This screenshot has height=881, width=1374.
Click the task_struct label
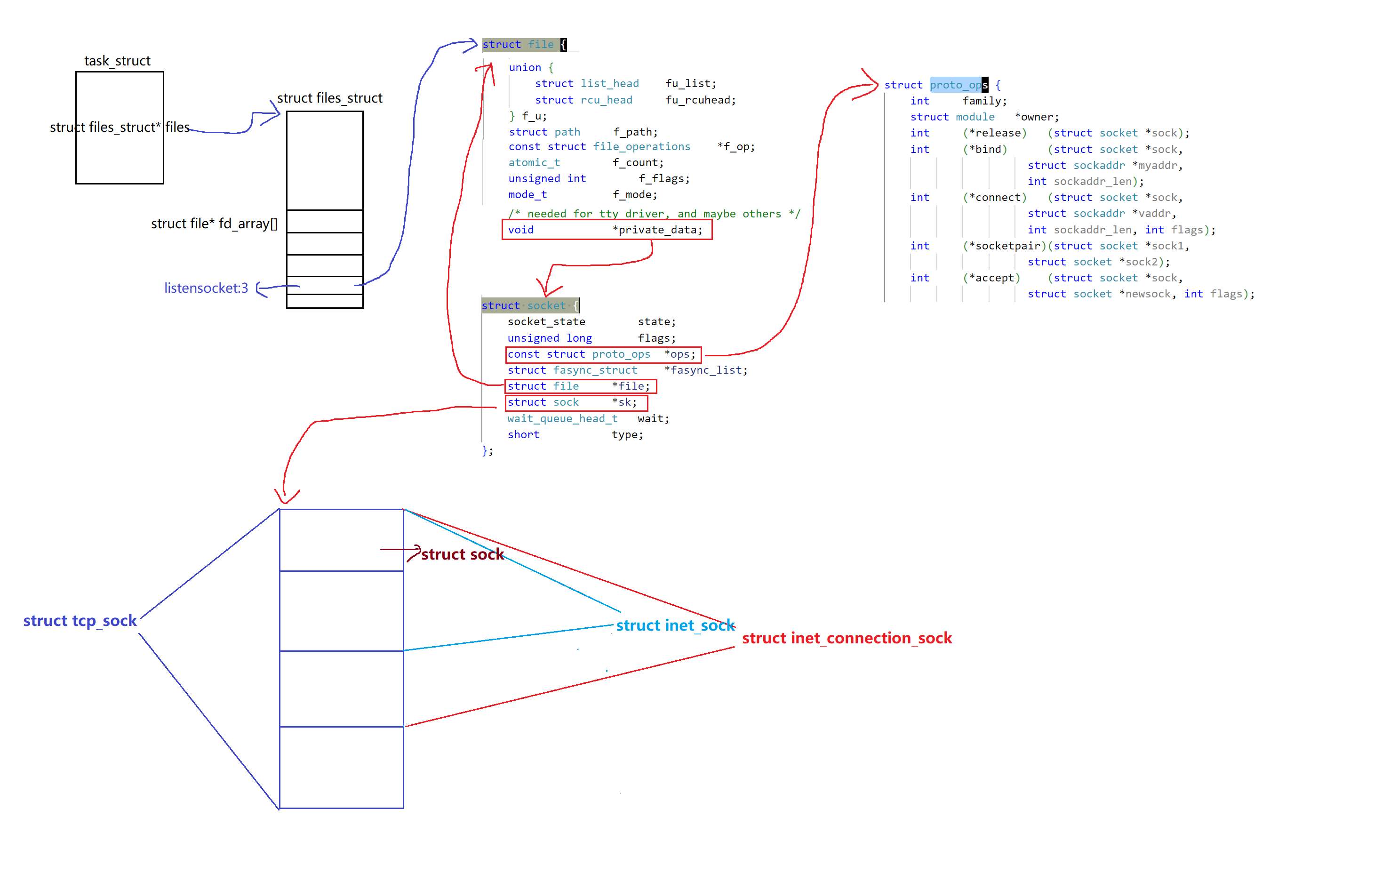[x=117, y=61]
